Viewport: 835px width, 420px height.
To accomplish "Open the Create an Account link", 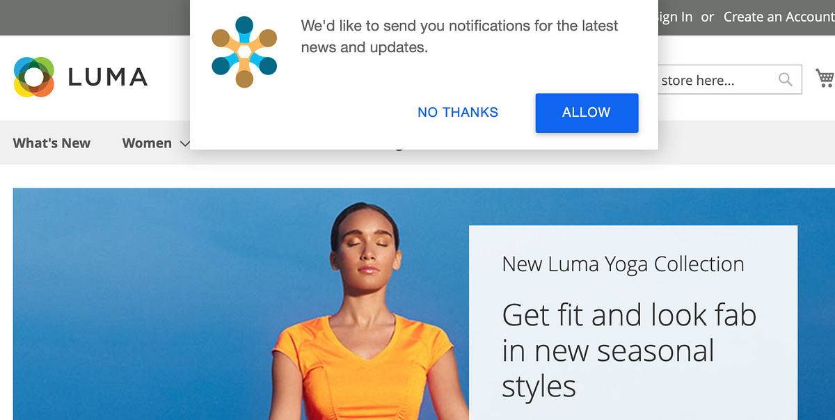I will (x=779, y=17).
